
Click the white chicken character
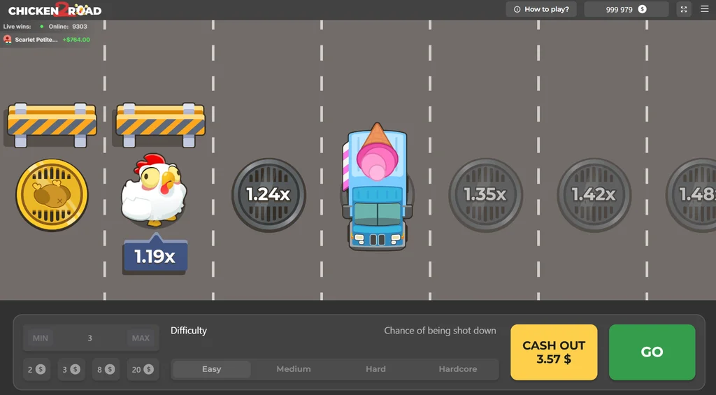point(154,189)
